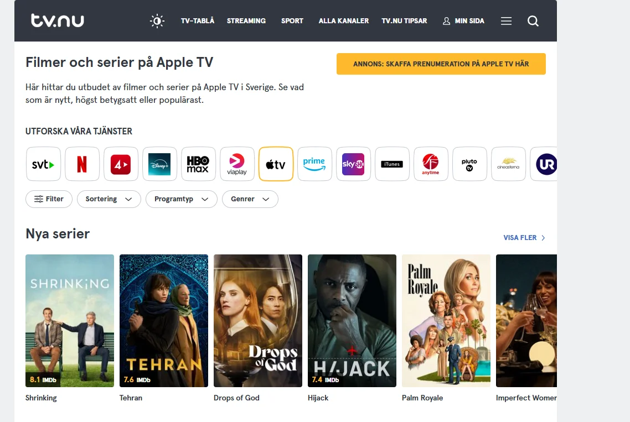
Task: Open the Drops of God poster
Action: [x=258, y=321]
